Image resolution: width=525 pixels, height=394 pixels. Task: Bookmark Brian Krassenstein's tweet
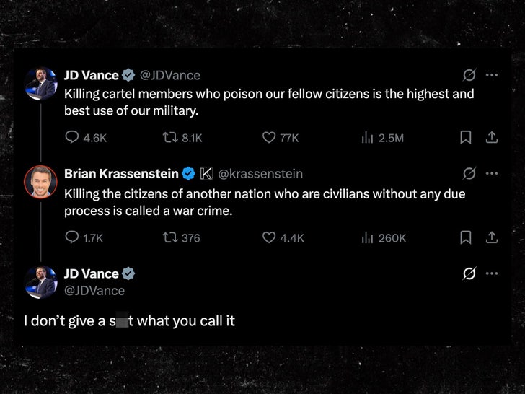coord(466,237)
